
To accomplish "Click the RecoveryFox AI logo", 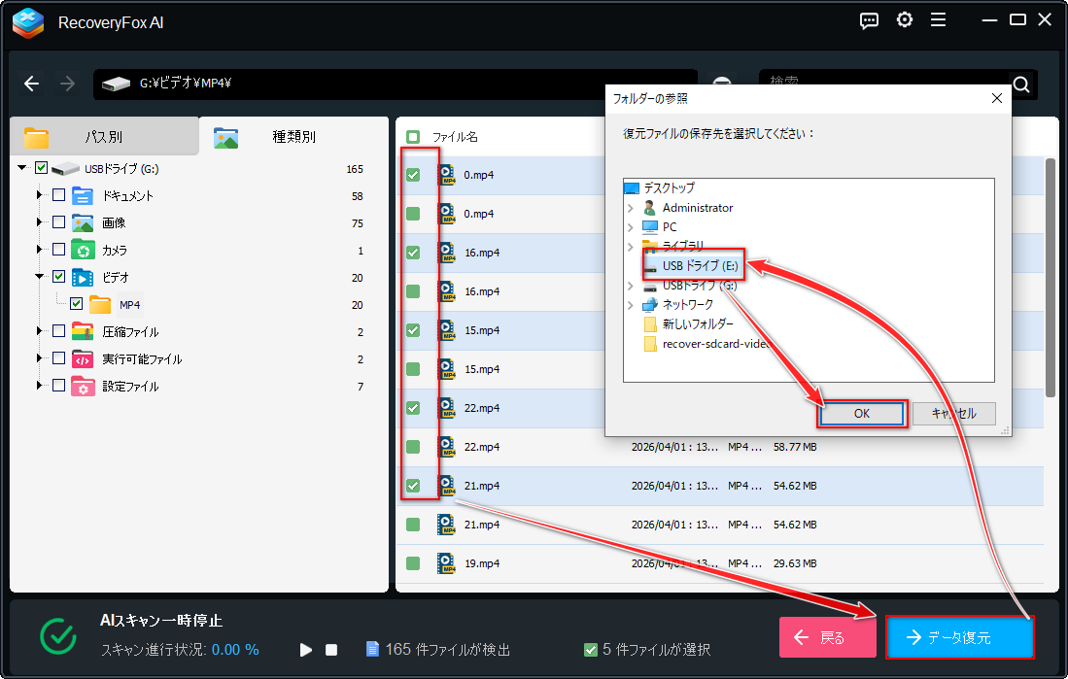I will 28,22.
